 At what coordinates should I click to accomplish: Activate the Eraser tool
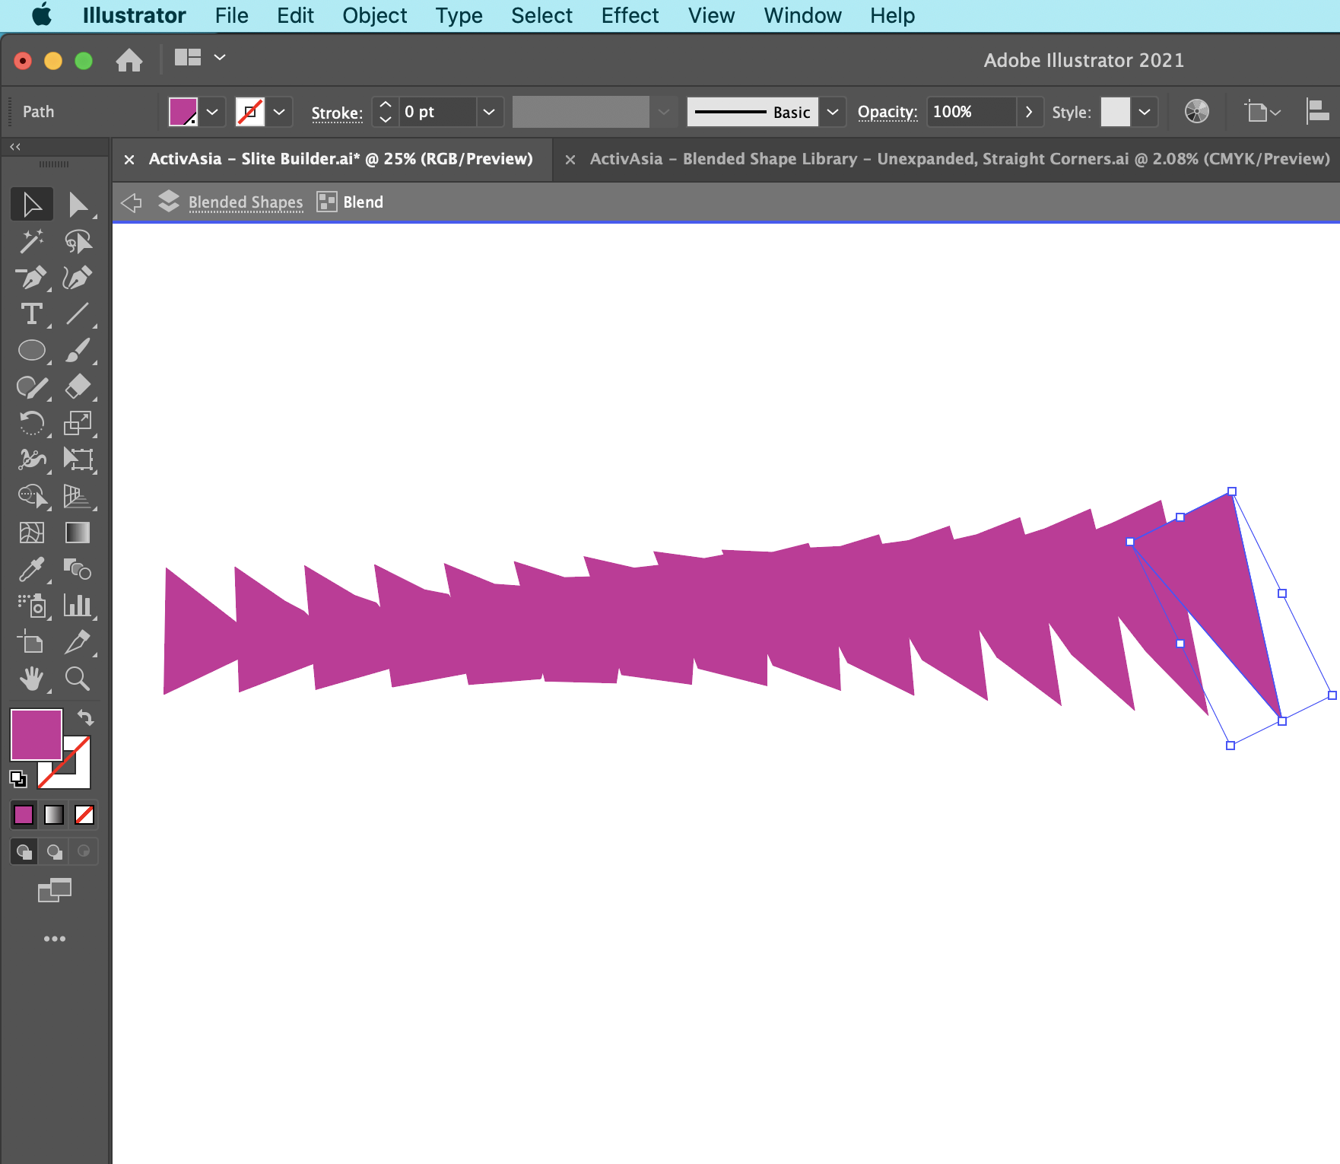[x=79, y=386]
